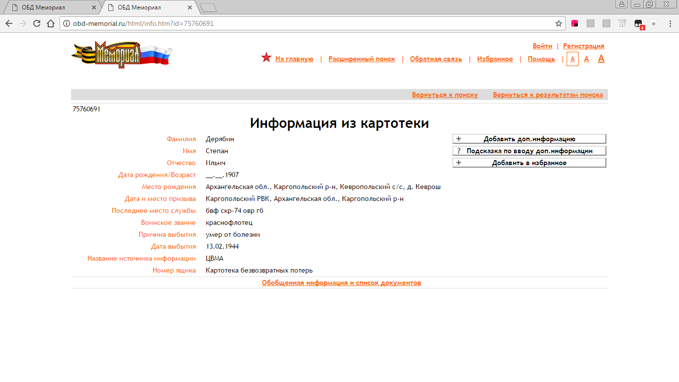Screen dimensions: 679x382
Task: Switch to the first ОБД Мемориал tab
Action: point(52,7)
